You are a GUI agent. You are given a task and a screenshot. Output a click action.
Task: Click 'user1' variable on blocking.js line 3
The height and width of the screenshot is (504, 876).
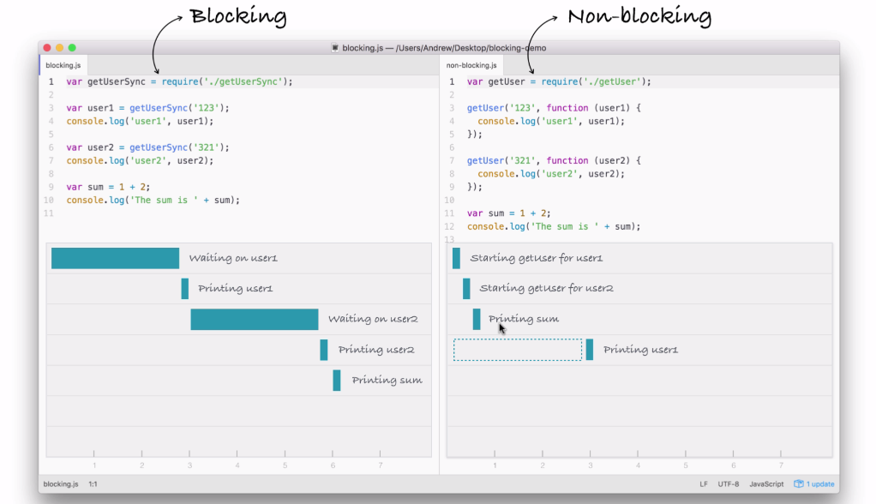point(100,108)
